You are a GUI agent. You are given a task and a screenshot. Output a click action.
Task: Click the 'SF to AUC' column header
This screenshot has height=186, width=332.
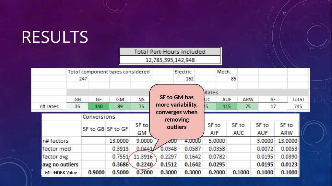(x=238, y=129)
